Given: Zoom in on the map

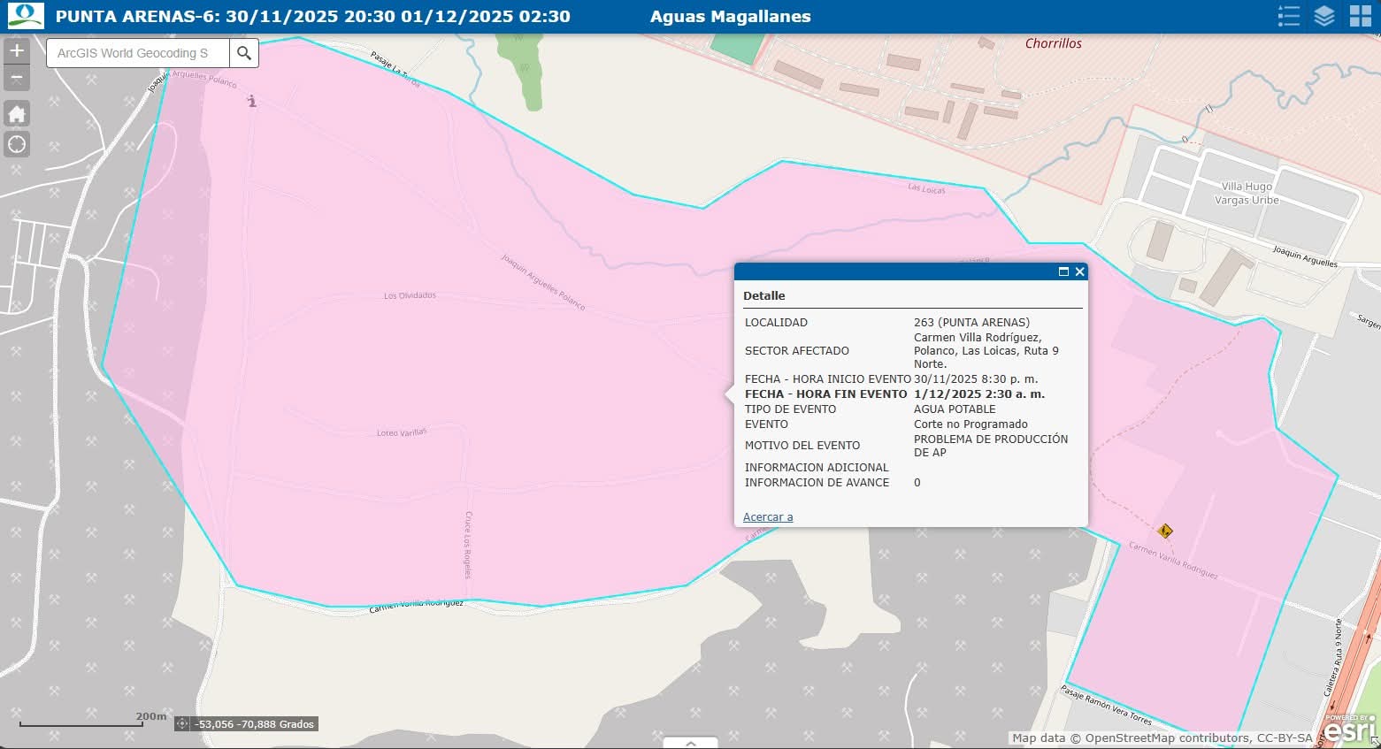Looking at the screenshot, I should (17, 50).
